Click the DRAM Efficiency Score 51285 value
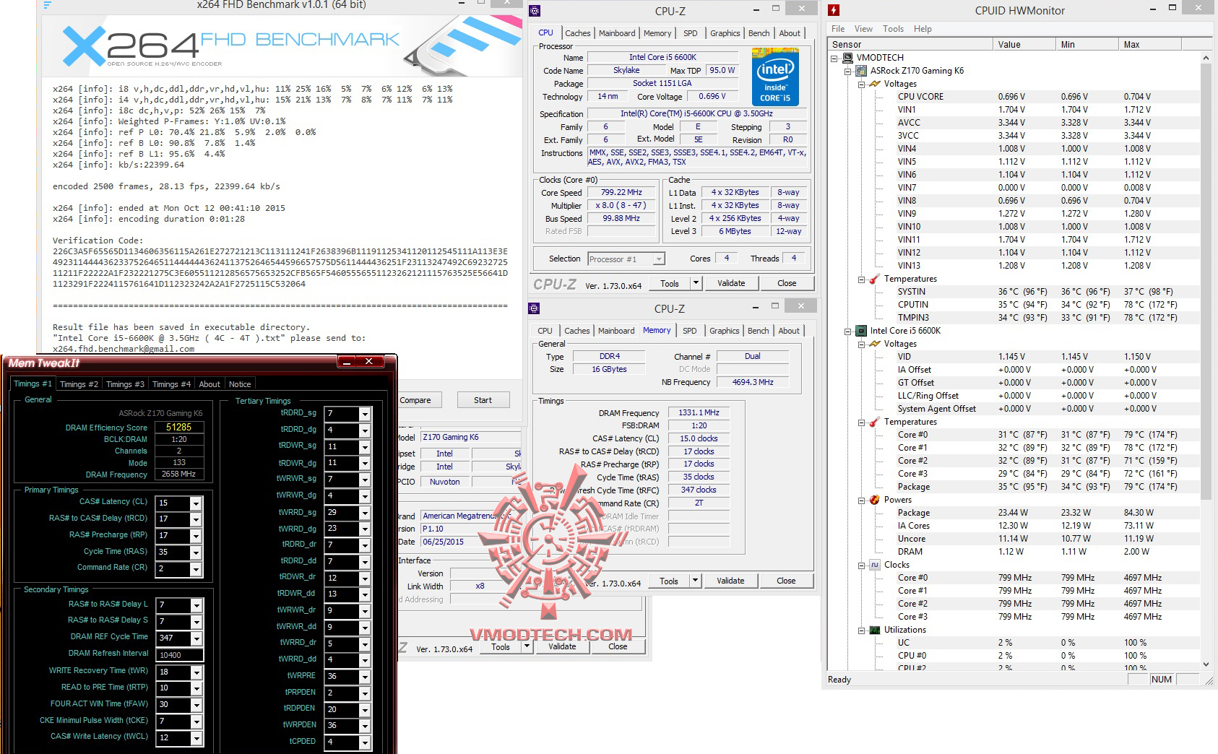 [178, 427]
